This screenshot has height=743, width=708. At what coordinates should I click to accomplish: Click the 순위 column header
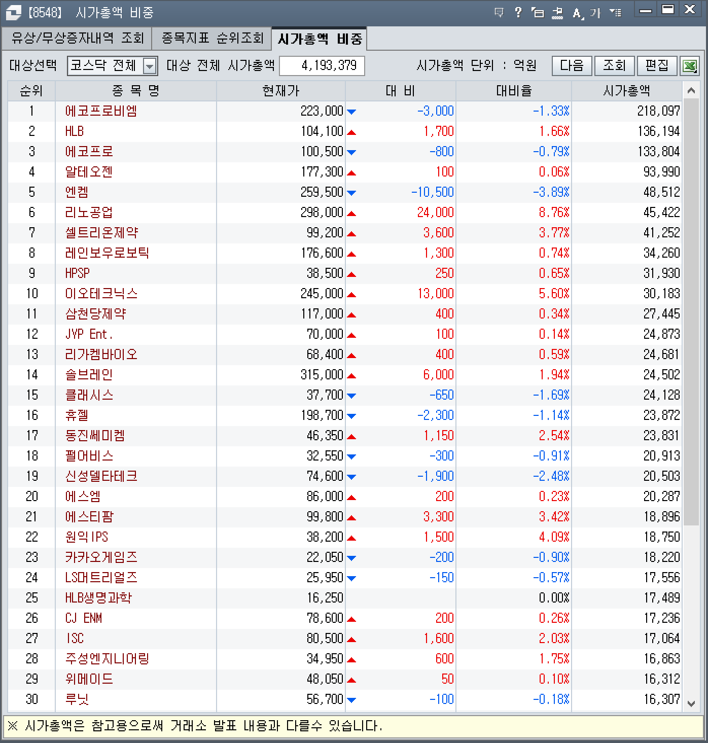tap(31, 91)
